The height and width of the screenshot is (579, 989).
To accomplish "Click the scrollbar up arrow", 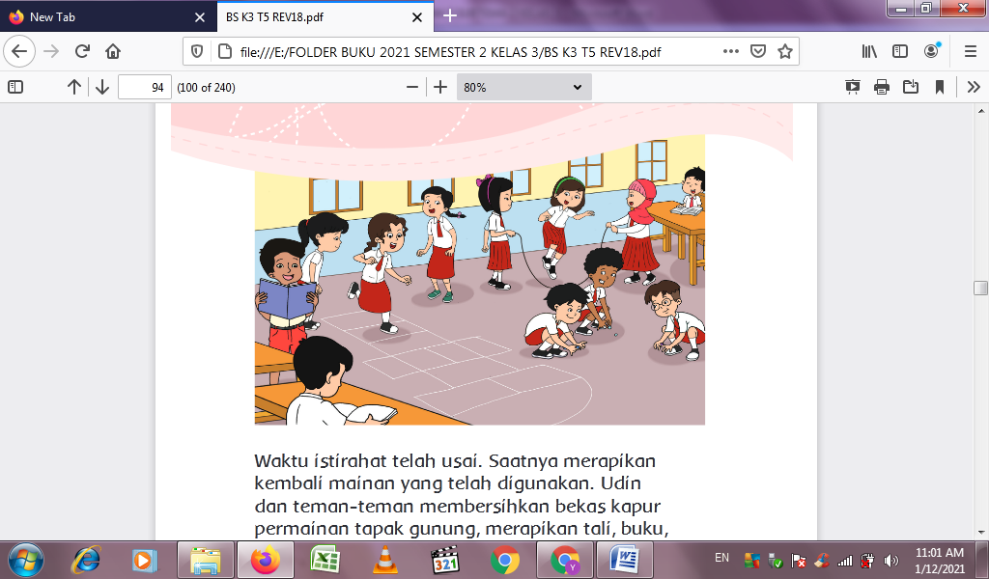I will point(981,111).
